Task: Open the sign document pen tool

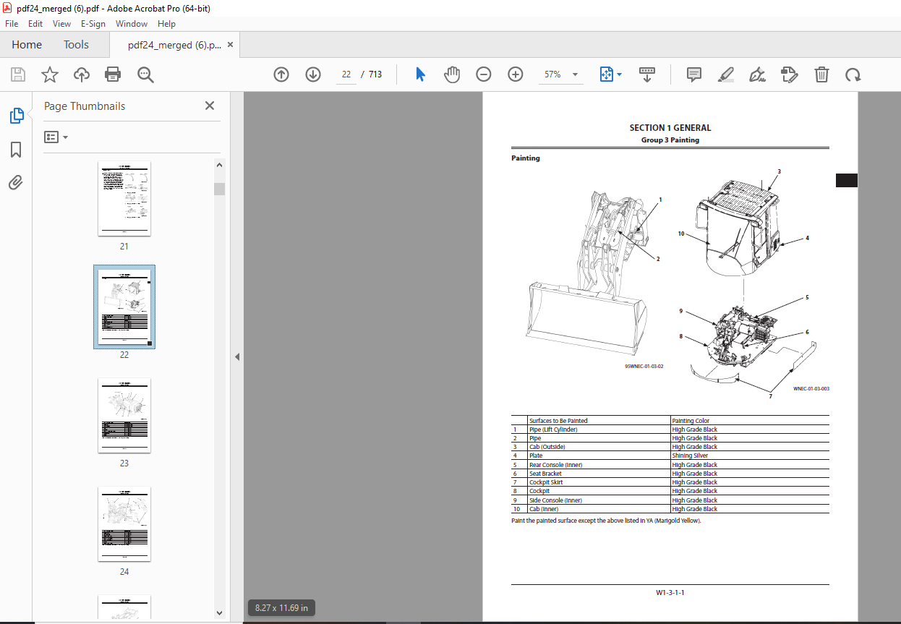Action: [758, 74]
